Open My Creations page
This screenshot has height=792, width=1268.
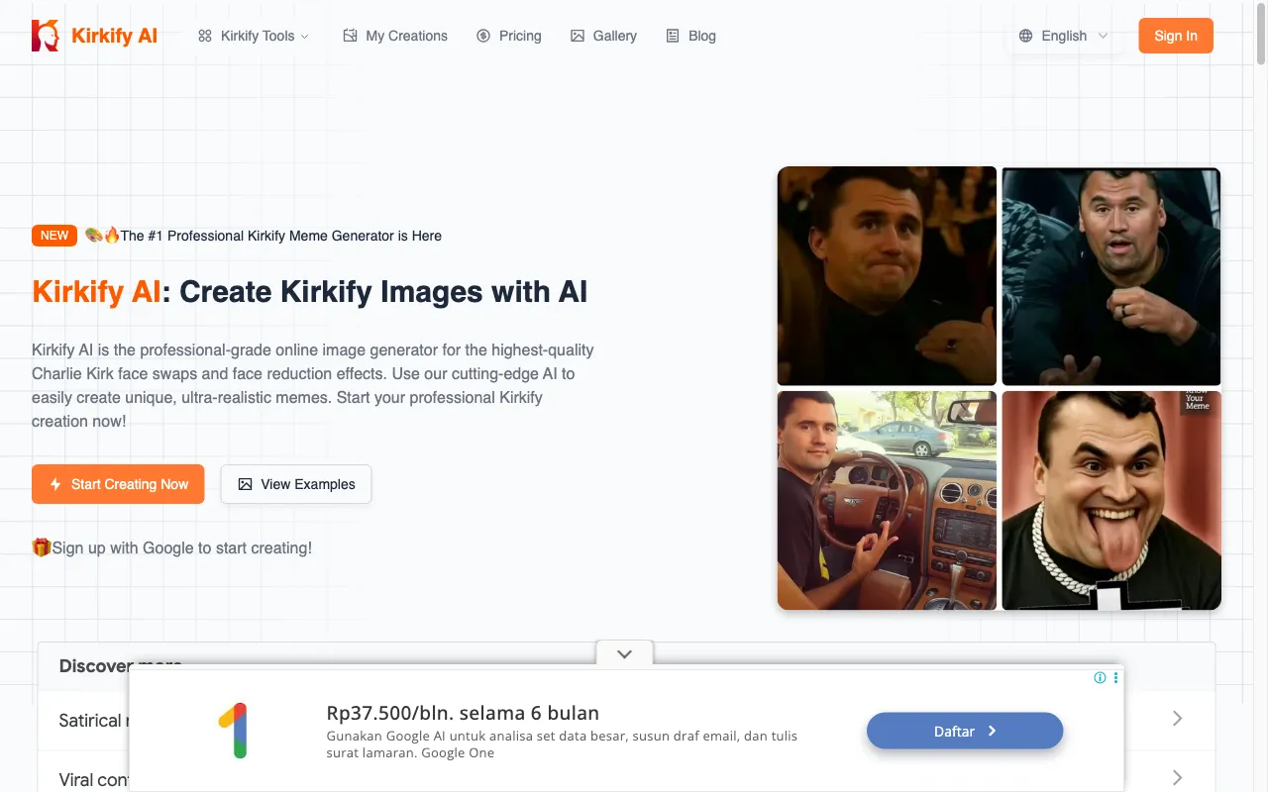click(x=395, y=36)
